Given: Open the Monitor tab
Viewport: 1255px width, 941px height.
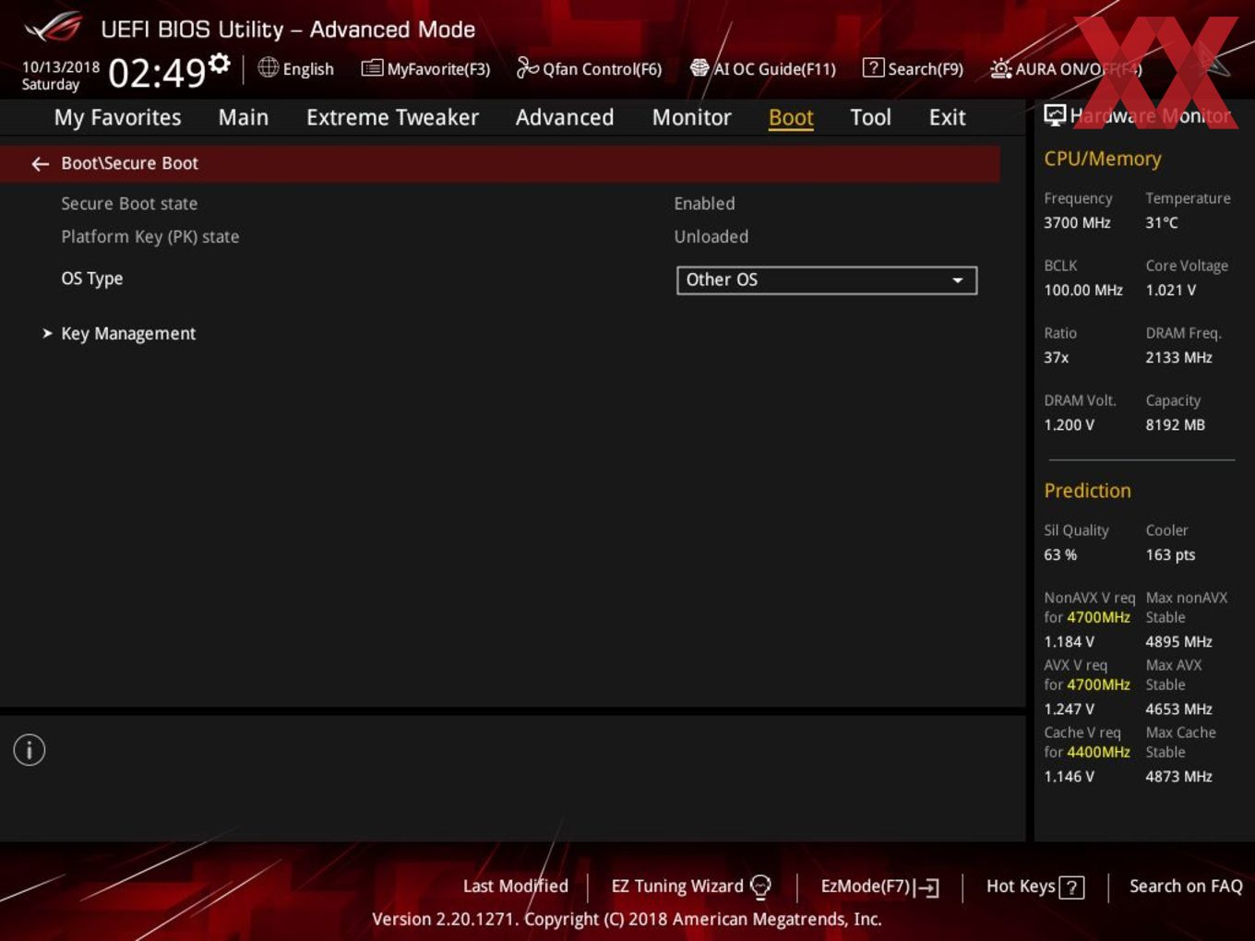Looking at the screenshot, I should click(x=691, y=118).
